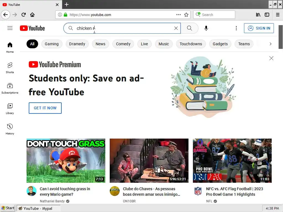Close the YouTube browser tab
This screenshot has width=283, height=212.
click(x=57, y=5)
